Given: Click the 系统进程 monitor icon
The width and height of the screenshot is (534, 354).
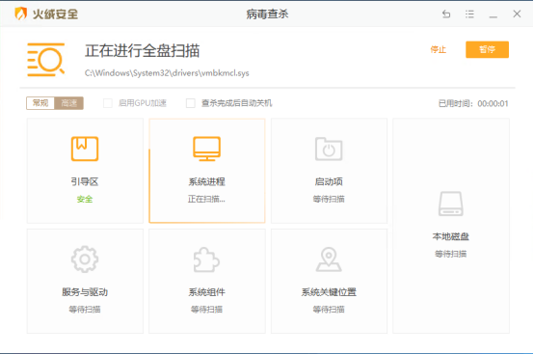Looking at the screenshot, I should (206, 149).
